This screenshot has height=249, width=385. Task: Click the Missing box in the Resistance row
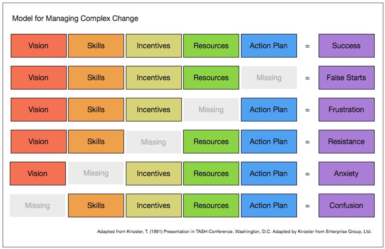(x=153, y=142)
